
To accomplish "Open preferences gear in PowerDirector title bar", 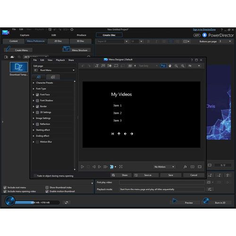I will 72,29.
